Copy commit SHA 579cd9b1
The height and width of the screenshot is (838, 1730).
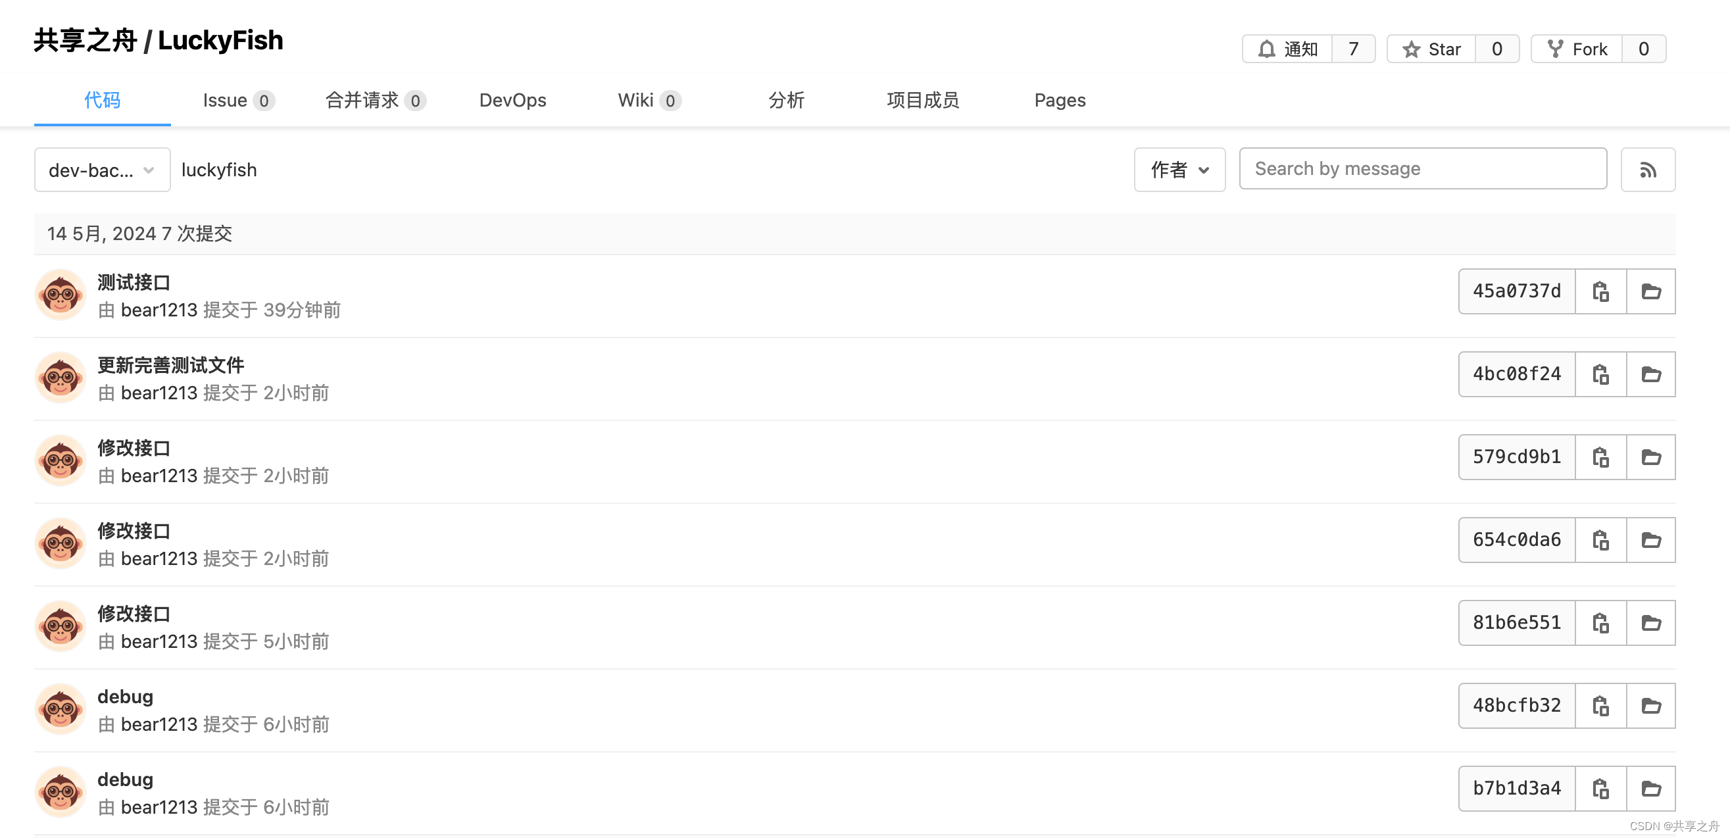1600,457
